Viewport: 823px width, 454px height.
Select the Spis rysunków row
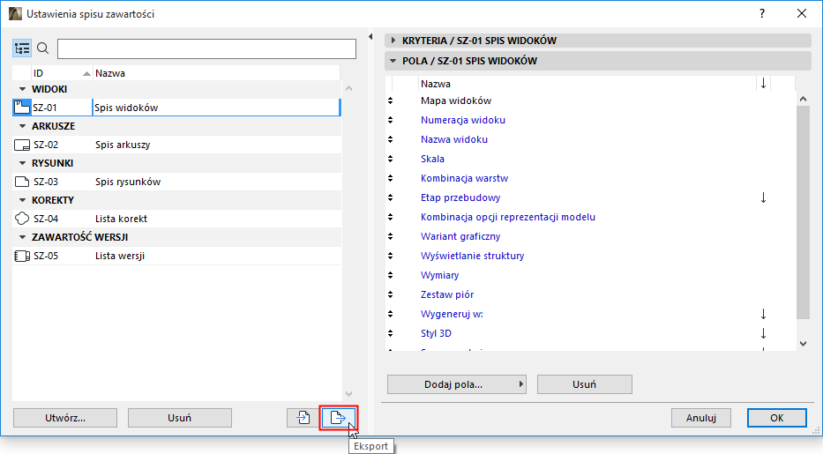click(x=177, y=182)
